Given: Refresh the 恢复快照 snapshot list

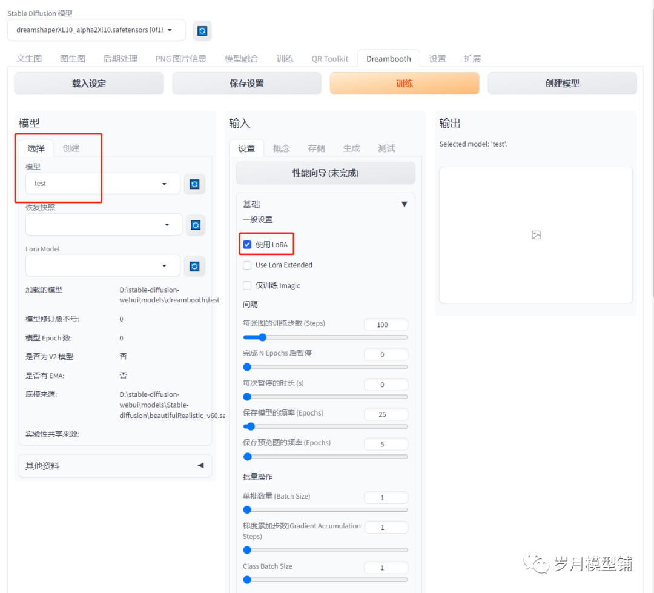Looking at the screenshot, I should 195,225.
